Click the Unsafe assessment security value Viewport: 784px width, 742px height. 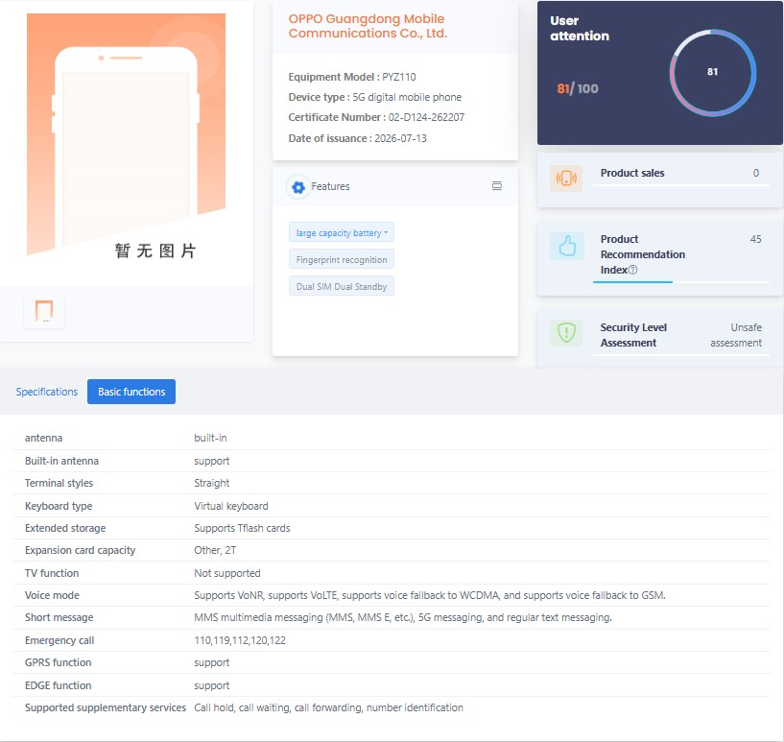coord(736,335)
